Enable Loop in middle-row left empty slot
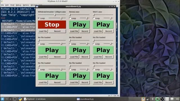The image size is (180, 101). [39, 44]
